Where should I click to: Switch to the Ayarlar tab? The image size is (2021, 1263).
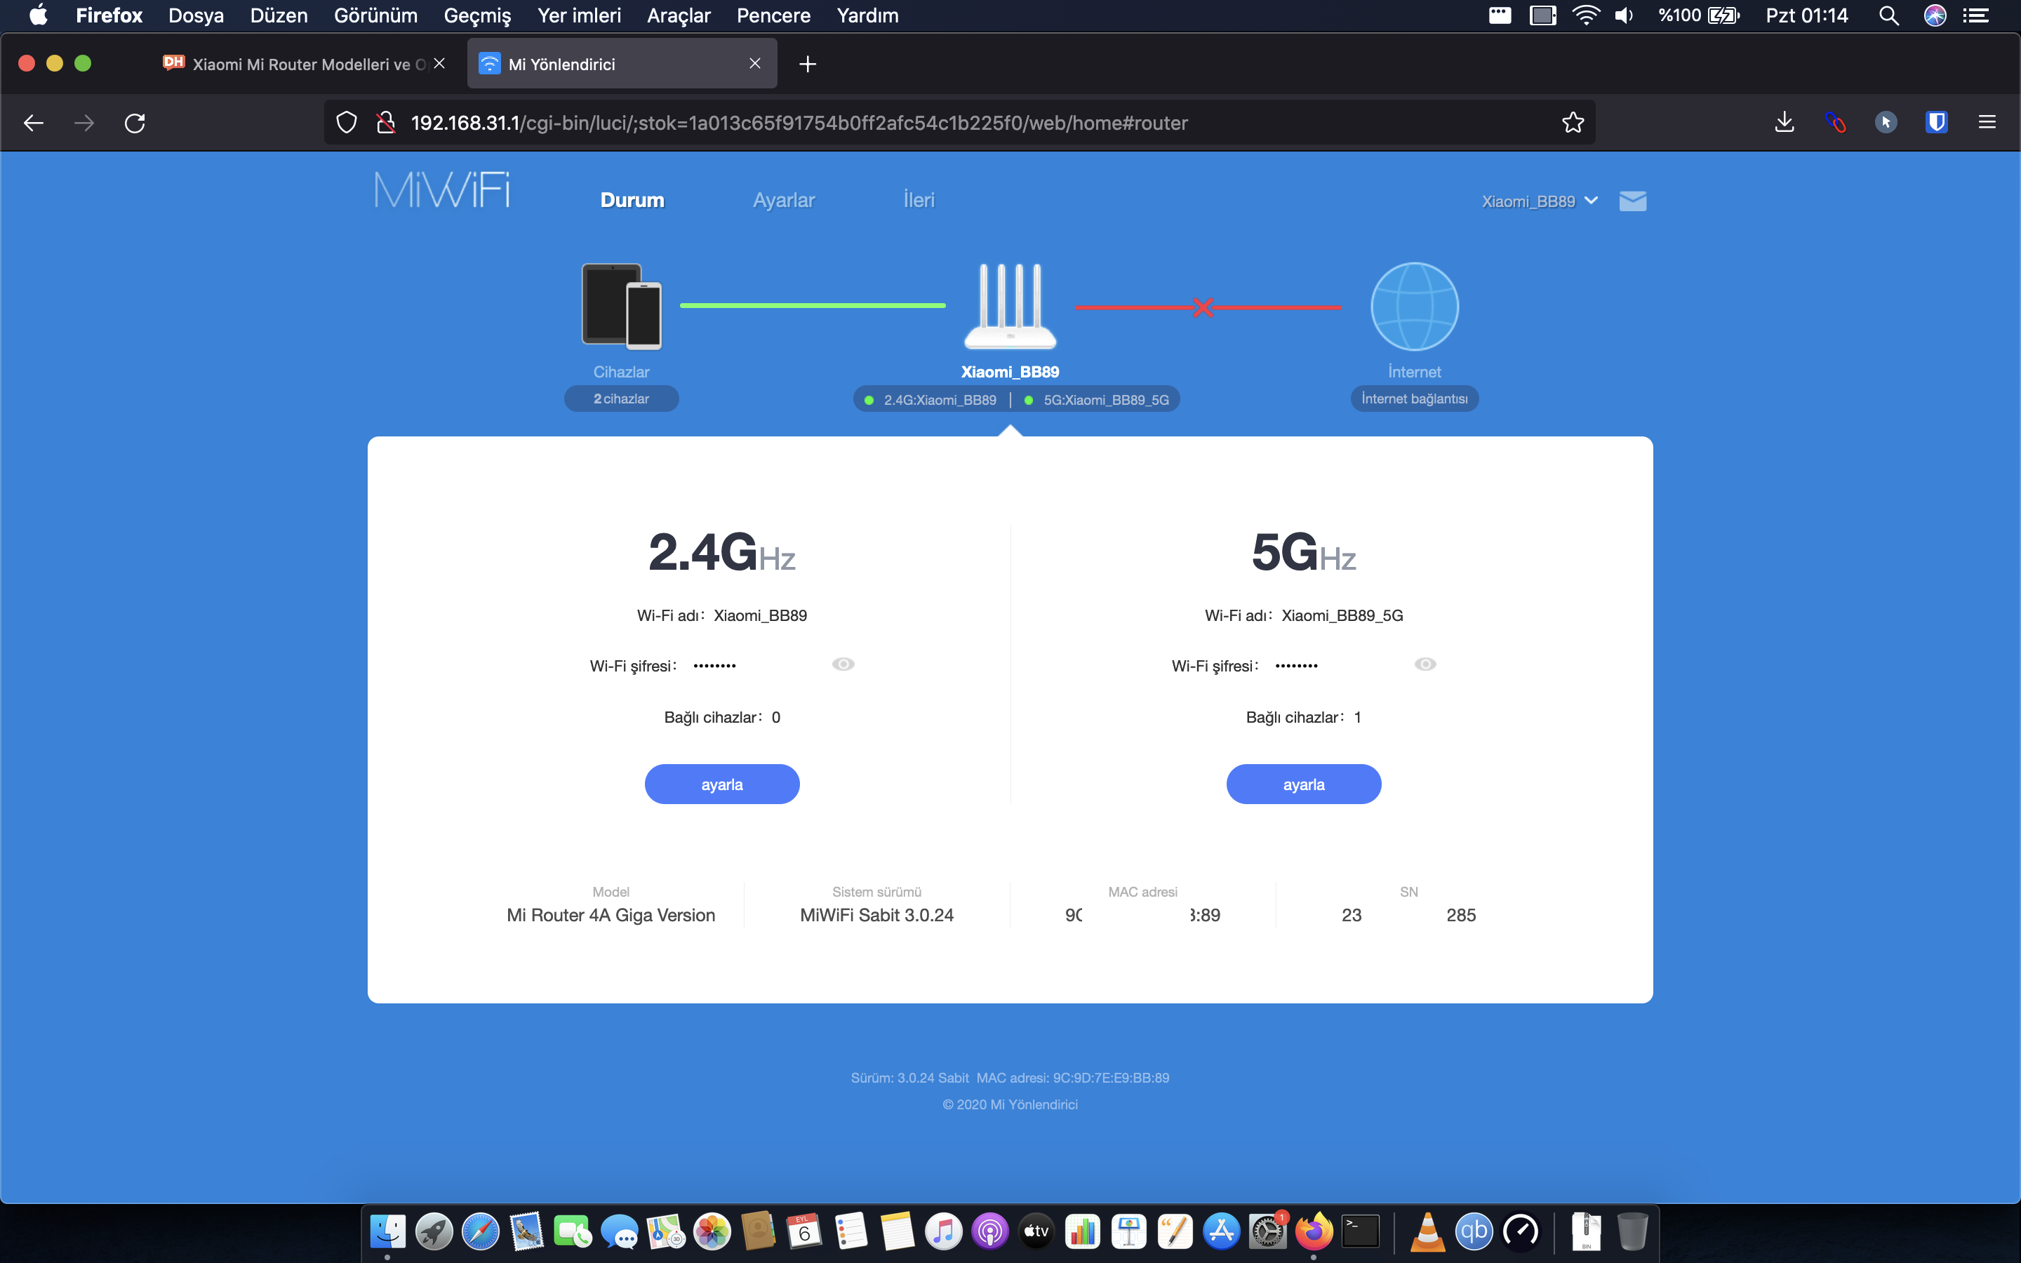click(x=783, y=201)
